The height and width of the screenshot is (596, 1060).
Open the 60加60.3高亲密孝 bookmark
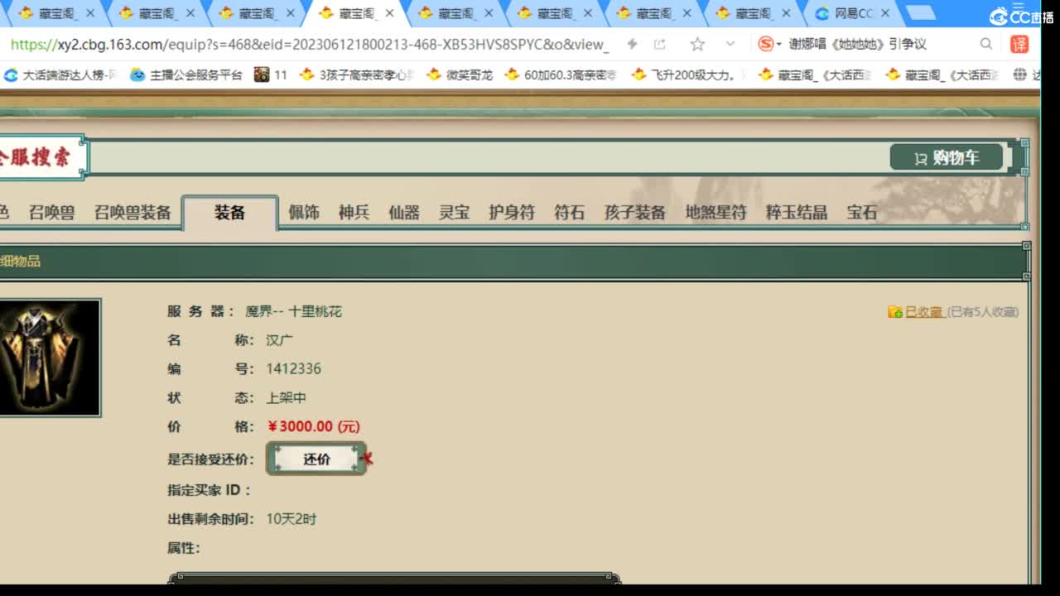(x=561, y=74)
